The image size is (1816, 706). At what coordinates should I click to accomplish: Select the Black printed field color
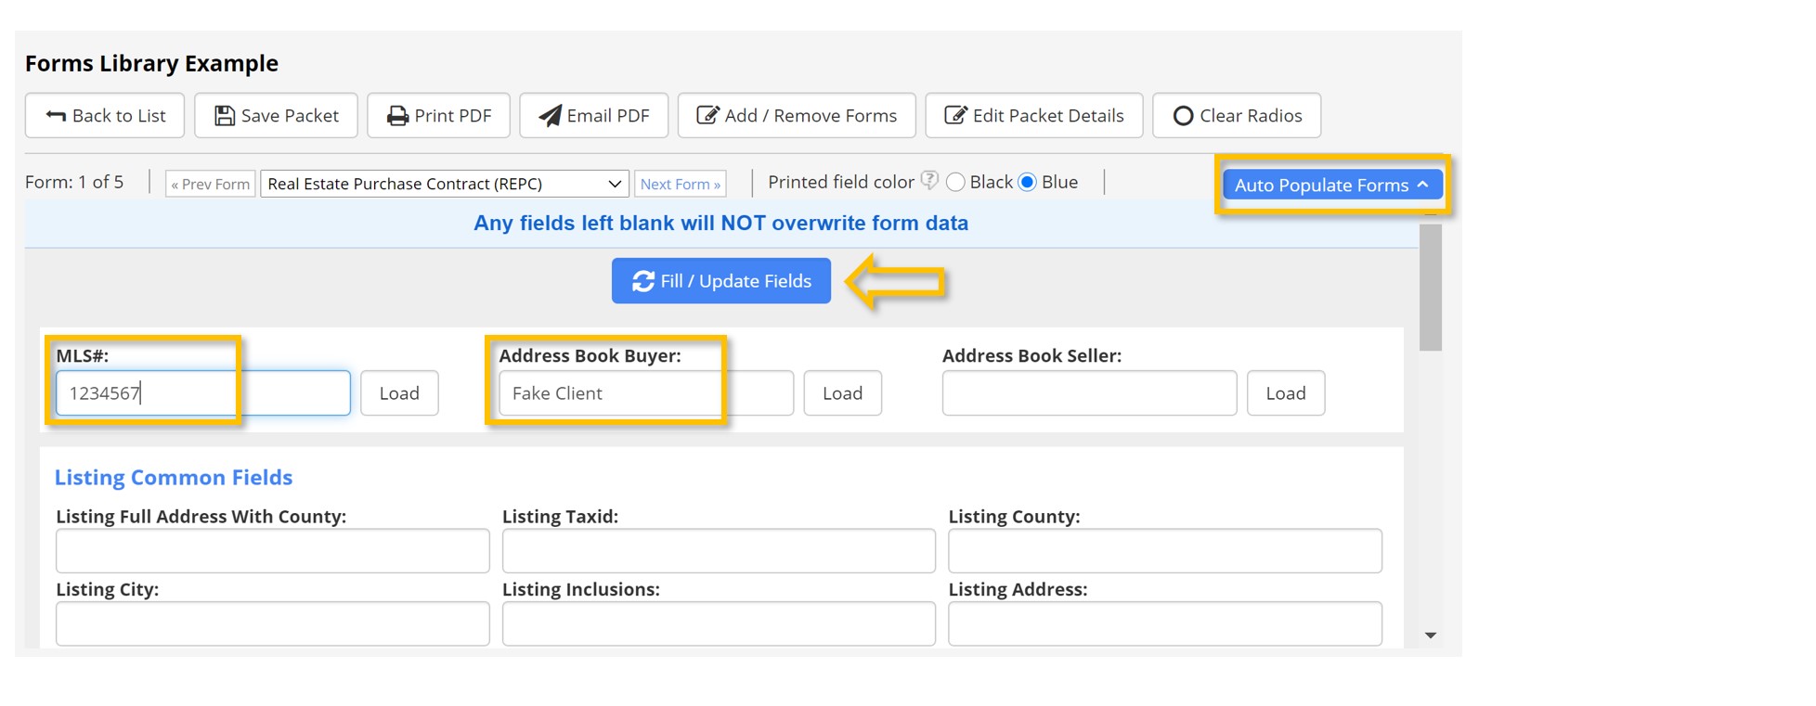coord(955,183)
